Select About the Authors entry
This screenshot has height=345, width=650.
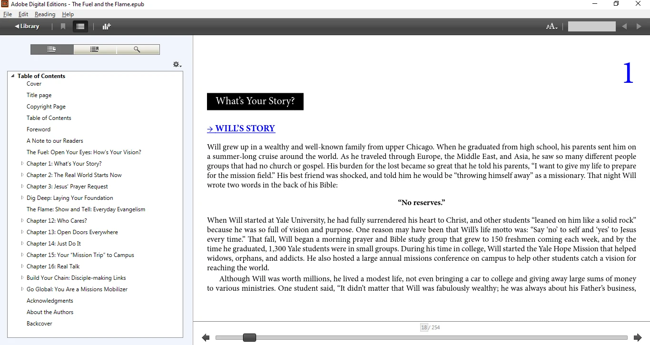click(50, 312)
